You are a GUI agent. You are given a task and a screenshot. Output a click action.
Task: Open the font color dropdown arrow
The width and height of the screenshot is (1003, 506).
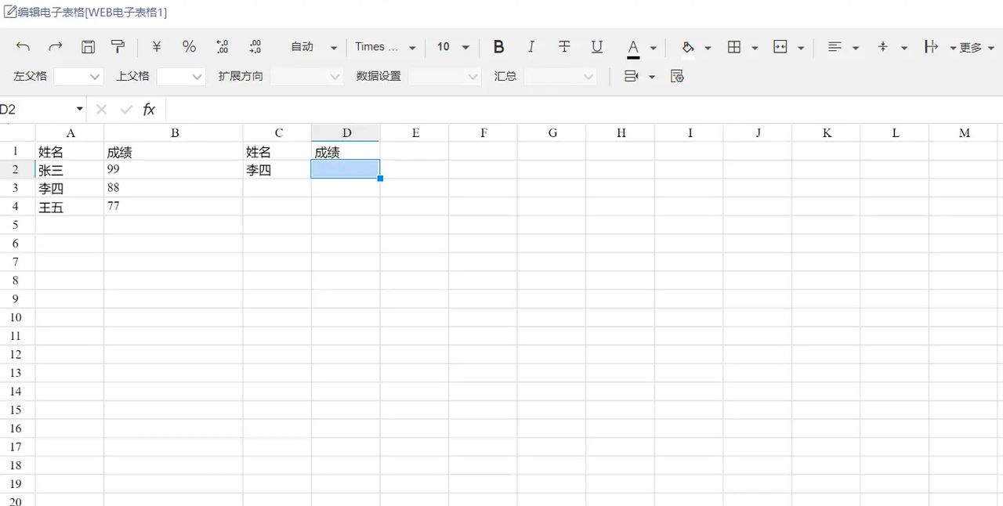click(x=654, y=48)
